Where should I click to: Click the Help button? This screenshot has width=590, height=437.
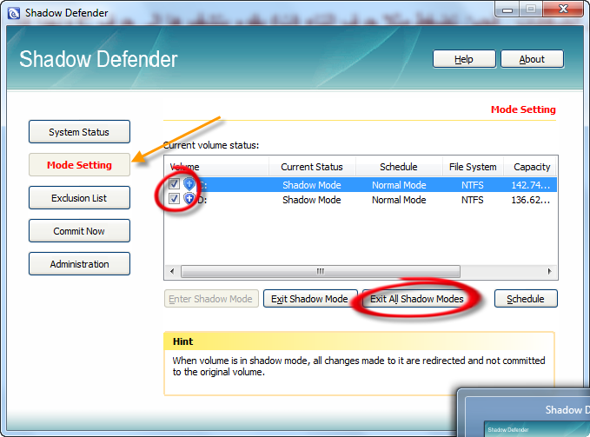pos(464,59)
